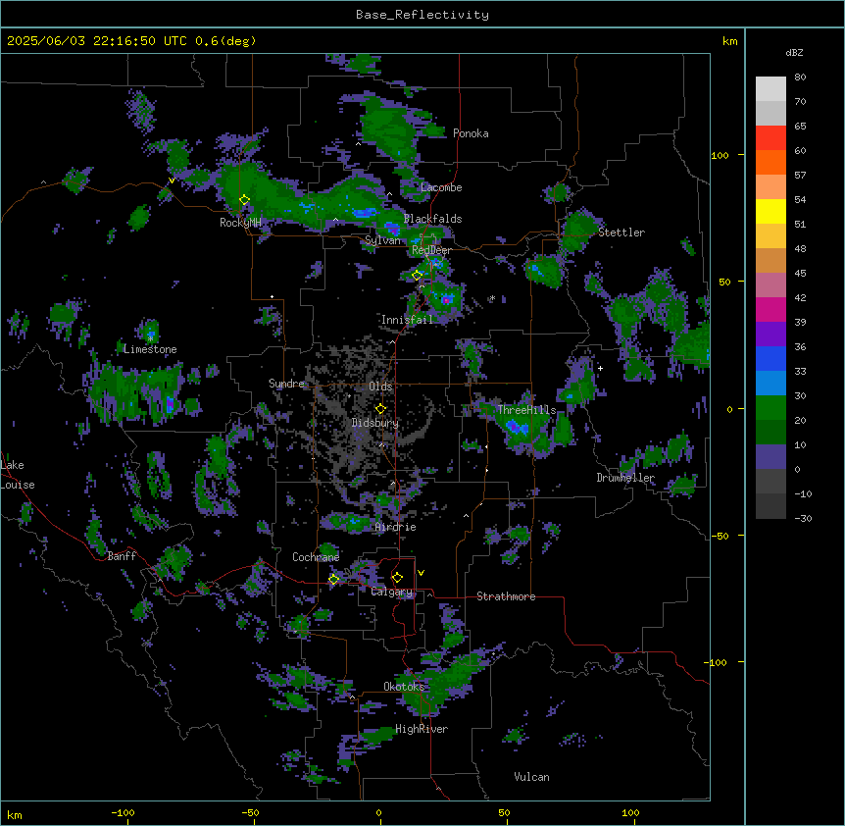Click the Stettler city label
The height and width of the screenshot is (826, 845).
click(621, 232)
